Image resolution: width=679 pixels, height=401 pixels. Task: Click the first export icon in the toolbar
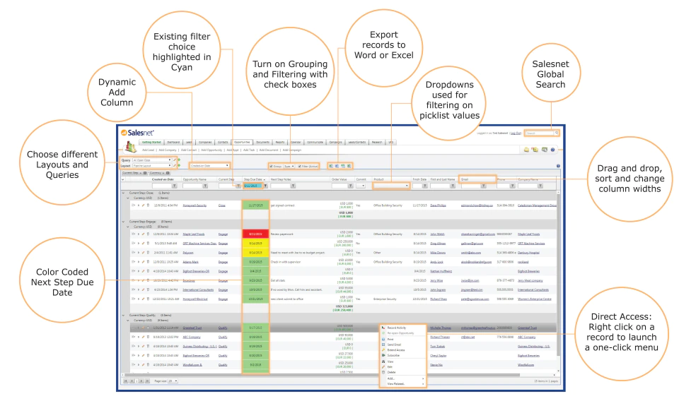click(331, 166)
